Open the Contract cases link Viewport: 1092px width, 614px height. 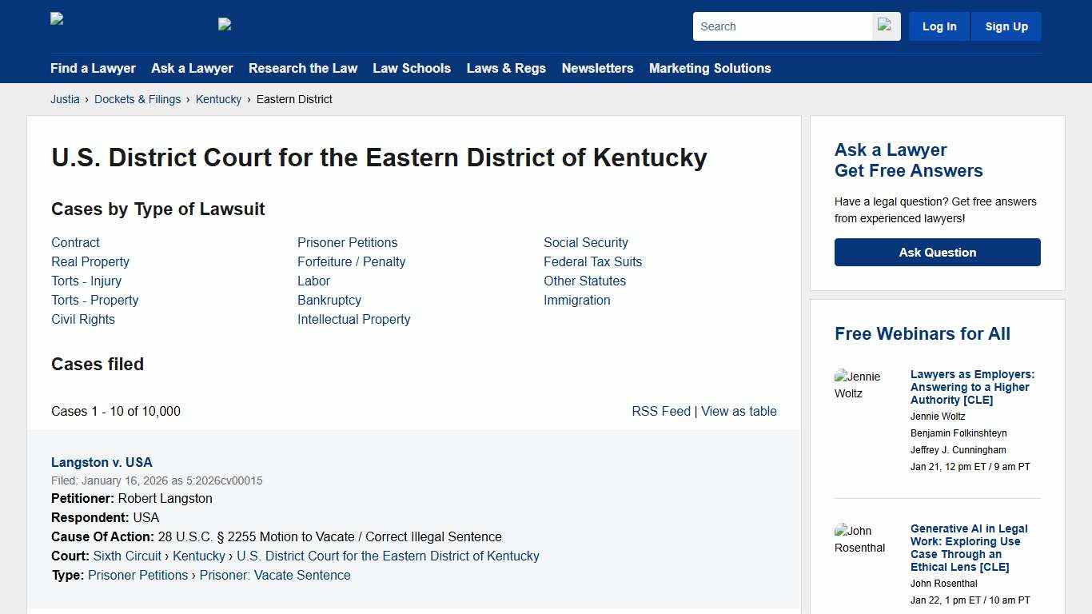(x=75, y=242)
